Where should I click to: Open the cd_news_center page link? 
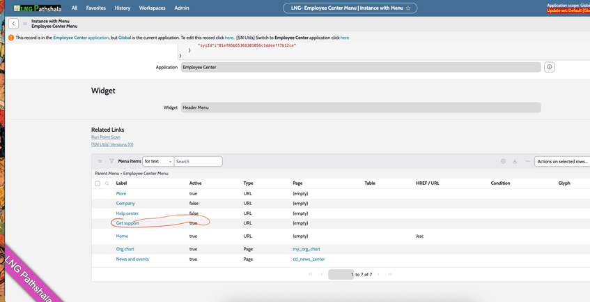(x=309, y=259)
